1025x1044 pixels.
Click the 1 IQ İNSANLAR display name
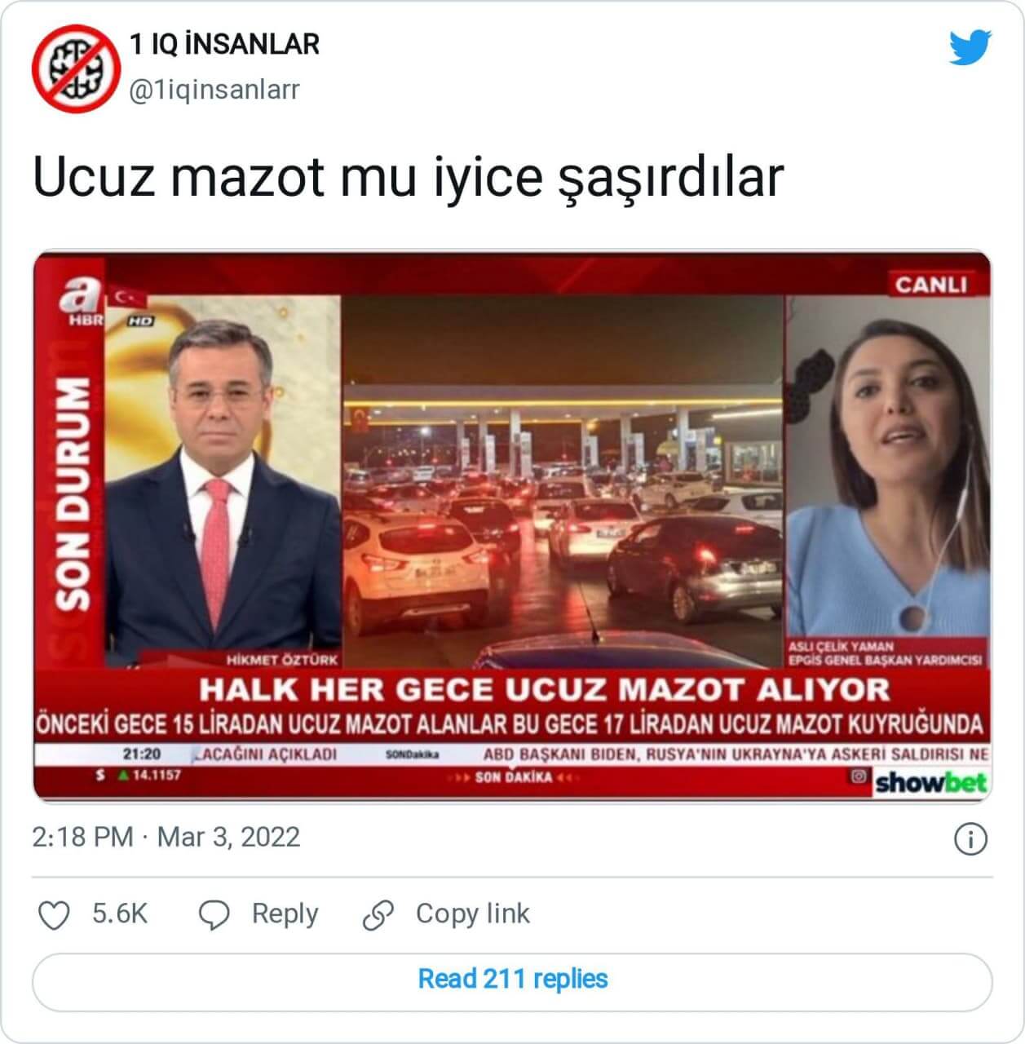224,44
